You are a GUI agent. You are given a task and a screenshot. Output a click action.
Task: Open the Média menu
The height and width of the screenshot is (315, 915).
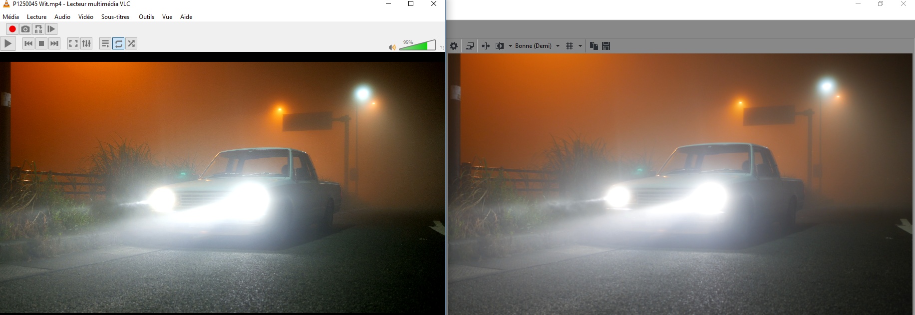click(x=11, y=17)
